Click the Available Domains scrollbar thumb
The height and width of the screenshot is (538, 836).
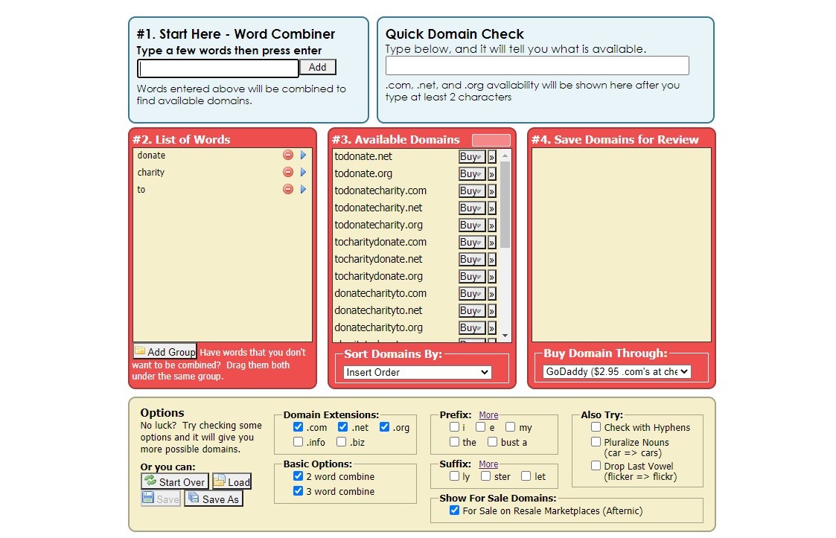[x=505, y=205]
